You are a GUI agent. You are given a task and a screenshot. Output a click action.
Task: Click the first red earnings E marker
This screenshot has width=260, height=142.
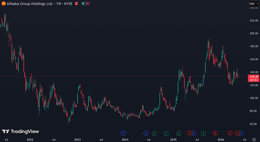190,133
